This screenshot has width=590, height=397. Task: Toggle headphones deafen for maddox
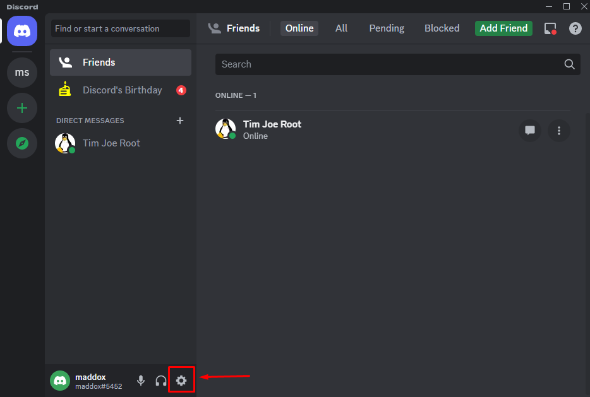point(161,381)
